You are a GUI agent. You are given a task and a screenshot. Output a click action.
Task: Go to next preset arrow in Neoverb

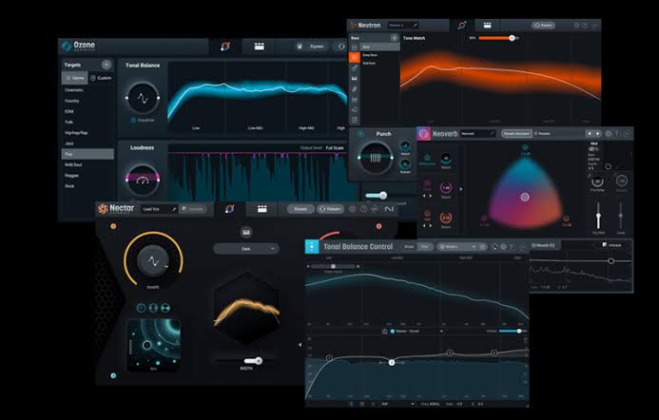point(598,134)
